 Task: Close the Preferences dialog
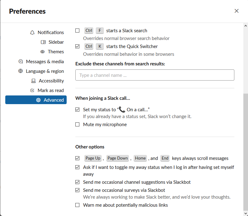[237, 11]
